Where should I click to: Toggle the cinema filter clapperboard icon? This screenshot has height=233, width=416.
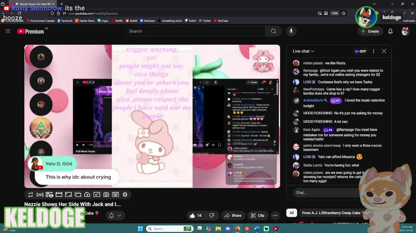pos(59,194)
